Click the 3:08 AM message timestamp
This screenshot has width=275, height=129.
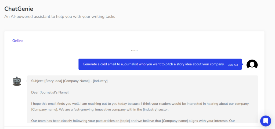click(233, 65)
